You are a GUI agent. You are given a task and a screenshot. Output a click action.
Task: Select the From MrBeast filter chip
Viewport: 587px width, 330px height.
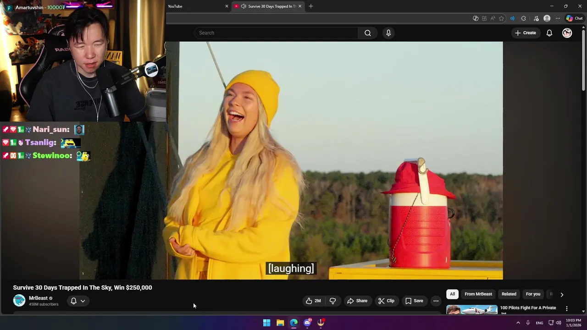(478, 294)
